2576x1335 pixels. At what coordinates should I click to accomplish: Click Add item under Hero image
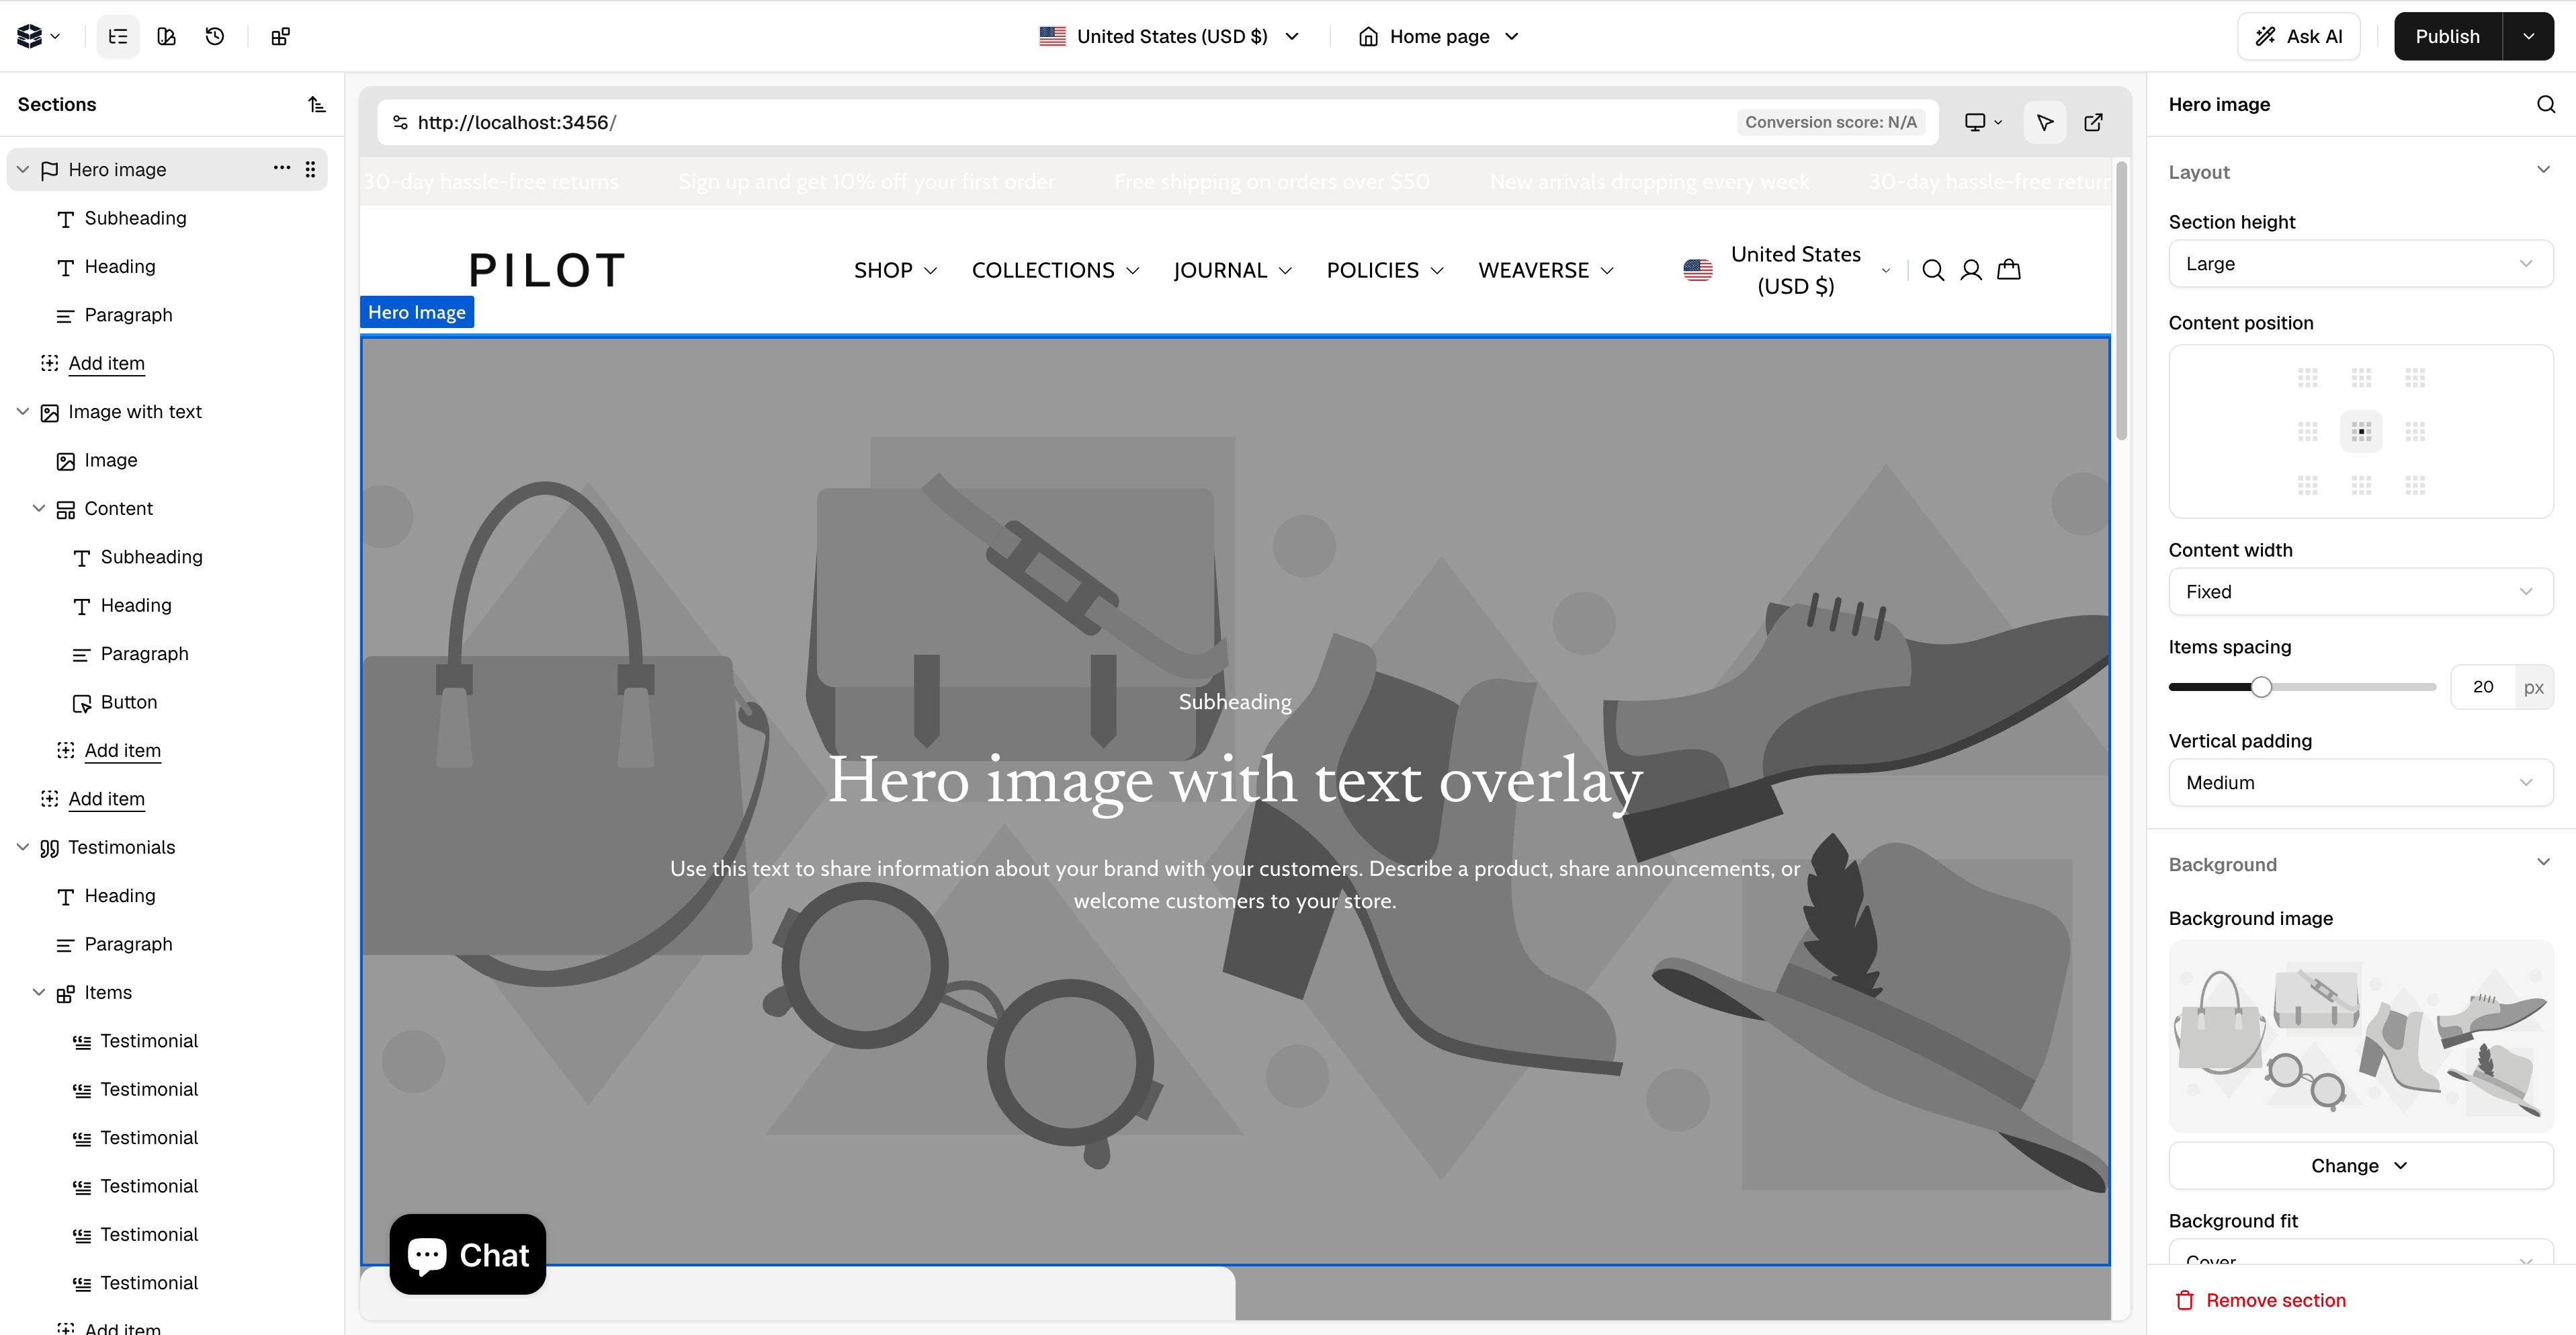point(106,363)
